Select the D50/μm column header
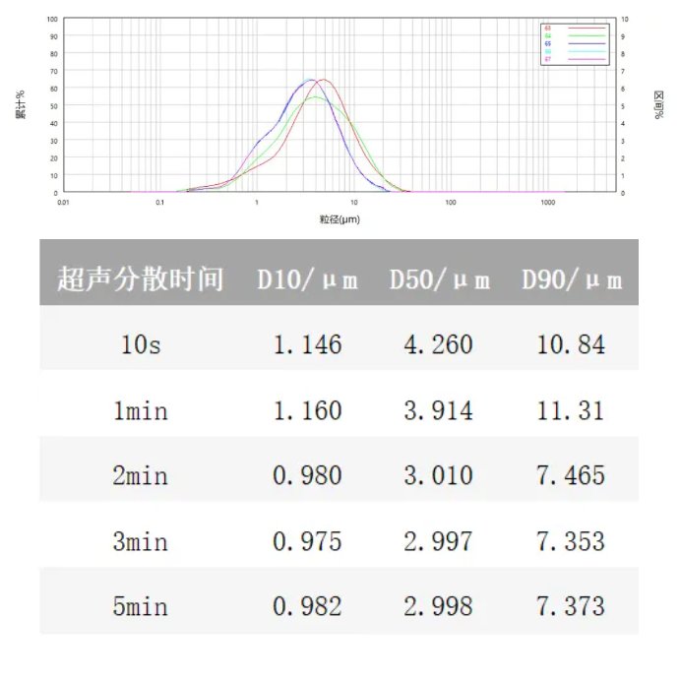This screenshot has height=680, width=680. [x=439, y=279]
